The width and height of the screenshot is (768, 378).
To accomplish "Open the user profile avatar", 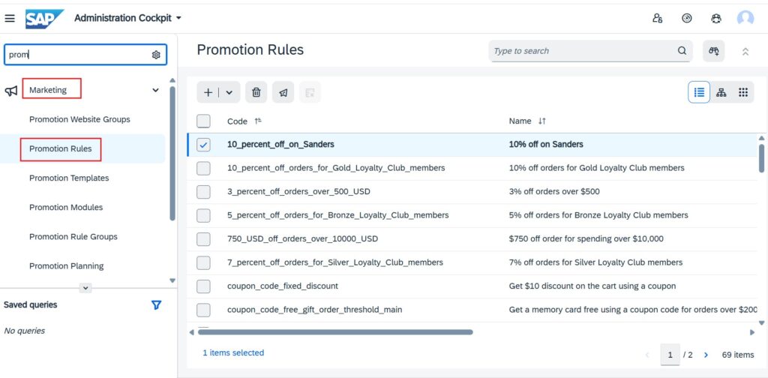I will click(x=745, y=19).
